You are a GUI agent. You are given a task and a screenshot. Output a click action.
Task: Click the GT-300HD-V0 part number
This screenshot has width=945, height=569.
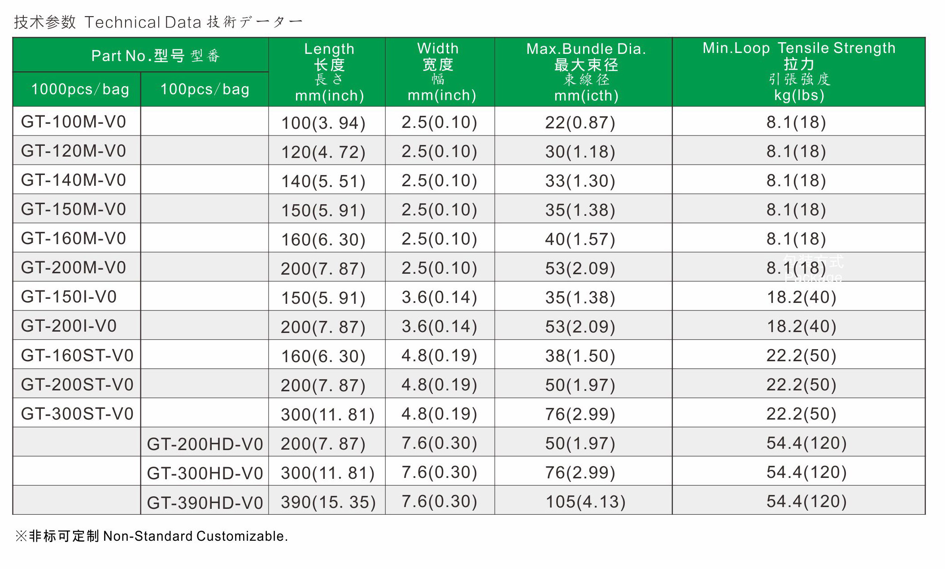pyautogui.click(x=205, y=473)
